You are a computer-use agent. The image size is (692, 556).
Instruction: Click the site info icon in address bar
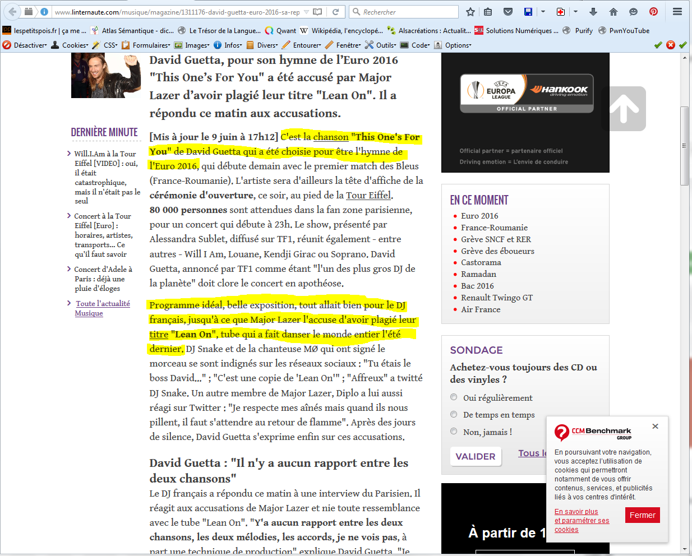click(x=44, y=12)
